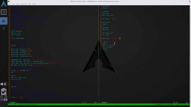Click the highlighted terminal task button in the panel
Image resolution: width=191 pixels, height=107 pixels.
pos(4,21)
